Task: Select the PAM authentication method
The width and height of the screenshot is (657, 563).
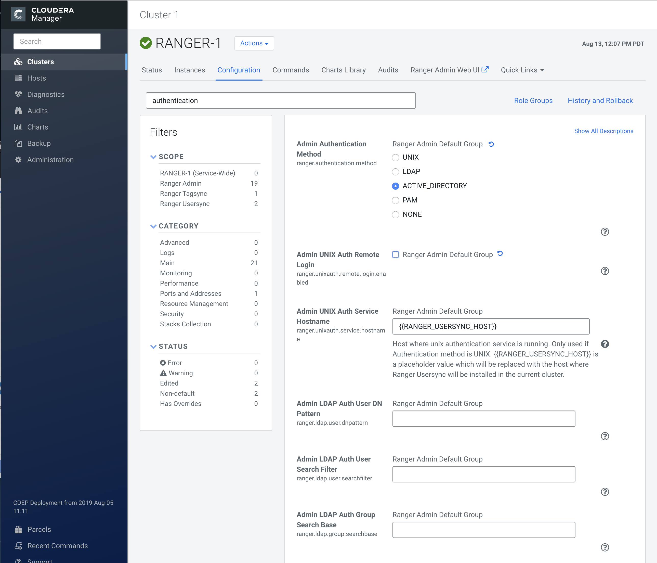Action: click(396, 200)
